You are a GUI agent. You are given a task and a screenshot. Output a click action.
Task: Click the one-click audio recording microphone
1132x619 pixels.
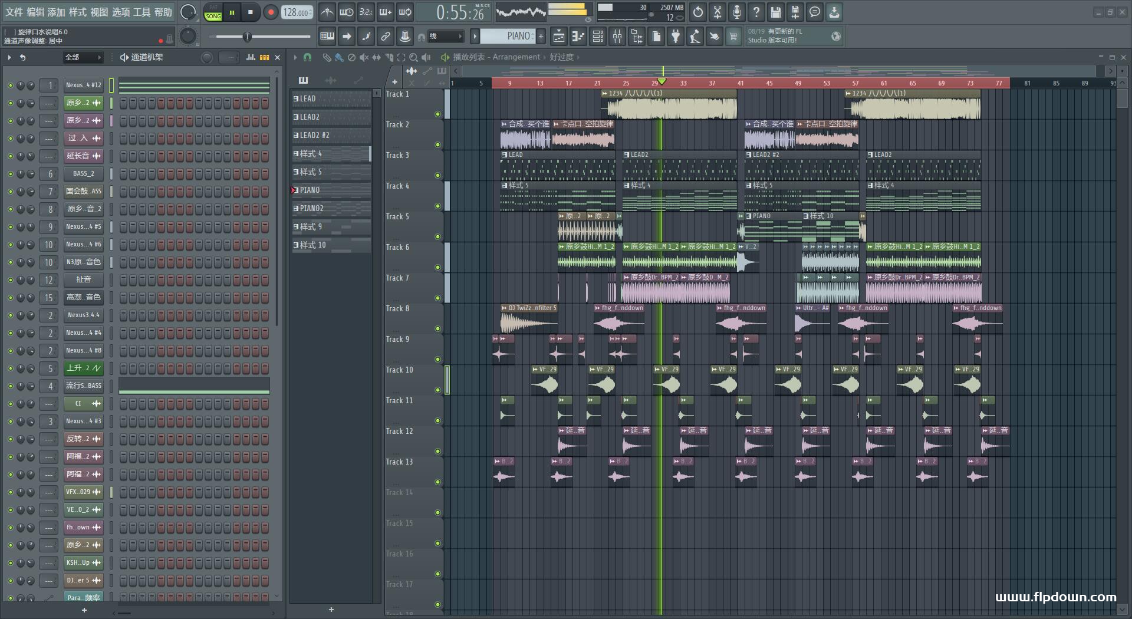tap(737, 12)
